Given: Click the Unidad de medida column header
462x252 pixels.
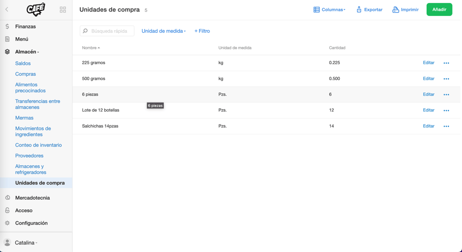Looking at the screenshot, I should coord(235,48).
